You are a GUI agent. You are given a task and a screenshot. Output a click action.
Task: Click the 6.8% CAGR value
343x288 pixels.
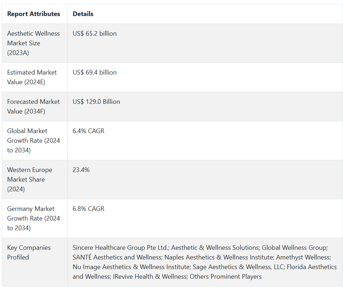coord(88,209)
